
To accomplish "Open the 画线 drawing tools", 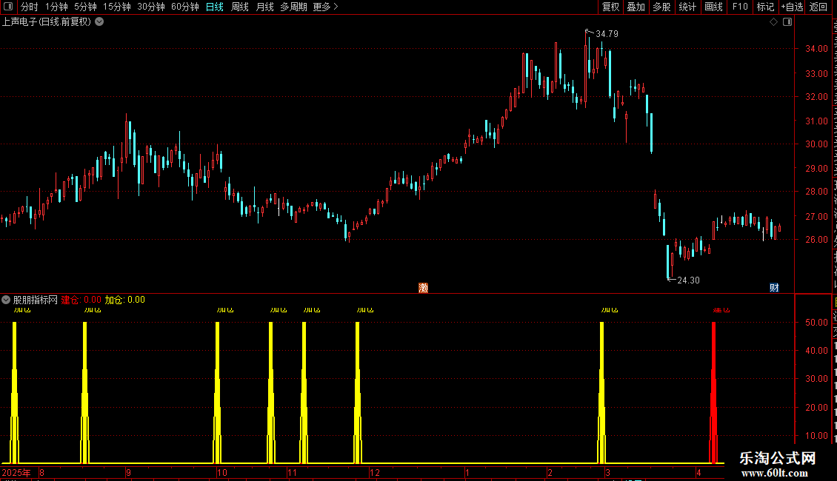I will point(714,7).
